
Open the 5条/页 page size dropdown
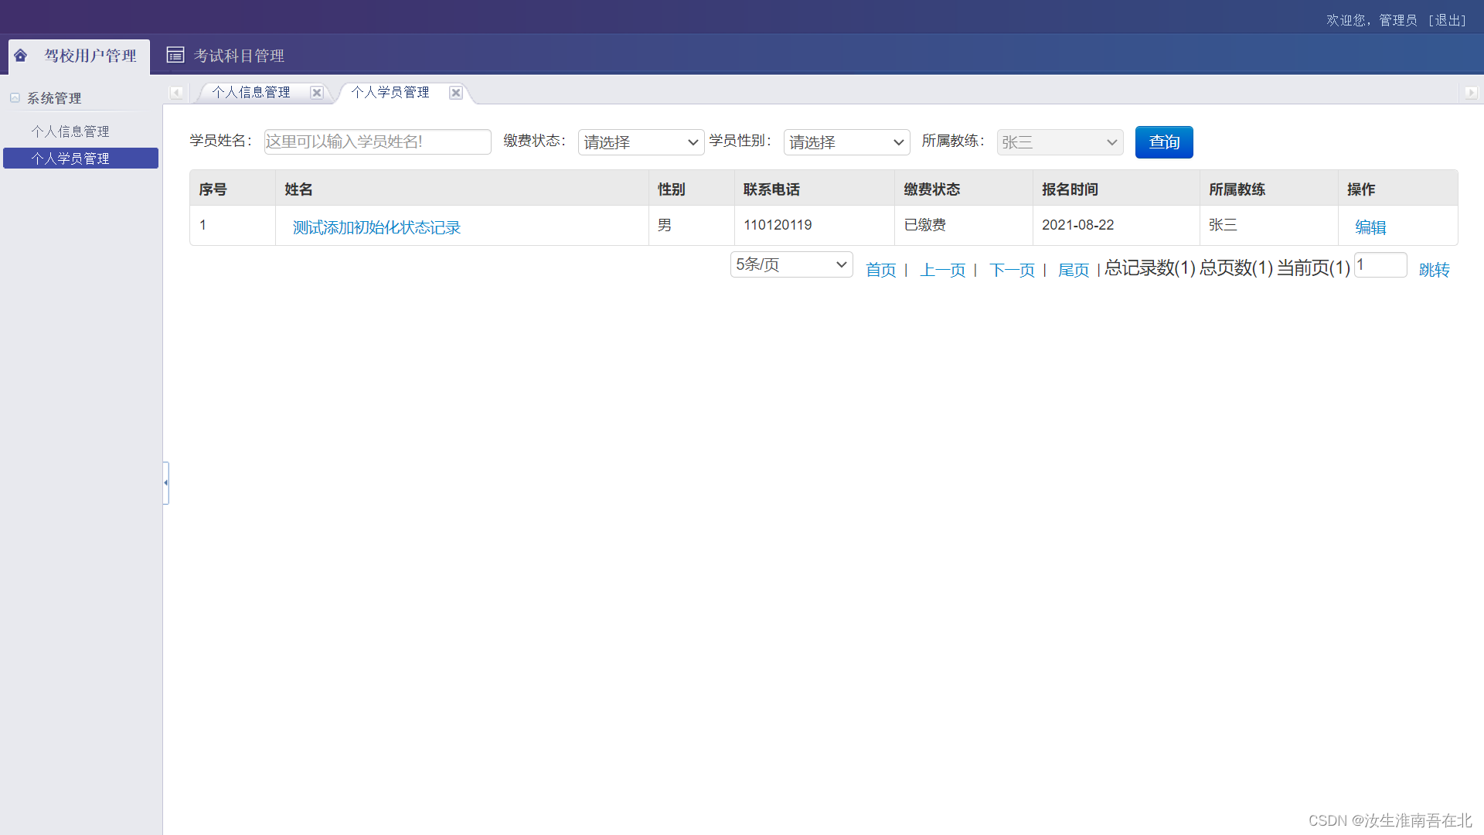coord(791,264)
